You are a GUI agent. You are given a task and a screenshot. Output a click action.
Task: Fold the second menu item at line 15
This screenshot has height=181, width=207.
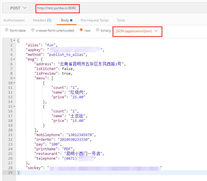(x=14, y=107)
